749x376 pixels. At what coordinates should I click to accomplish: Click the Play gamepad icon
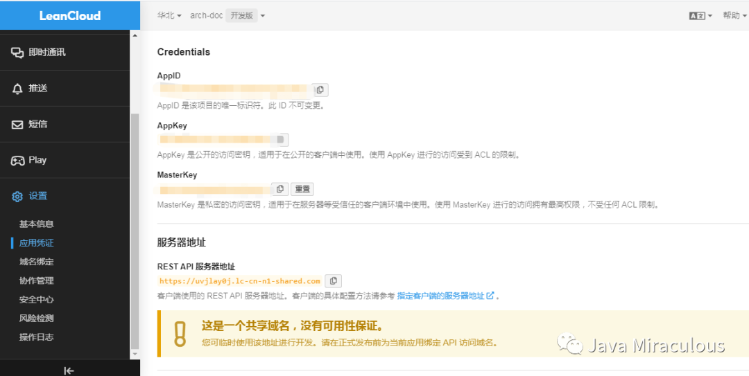point(17,161)
